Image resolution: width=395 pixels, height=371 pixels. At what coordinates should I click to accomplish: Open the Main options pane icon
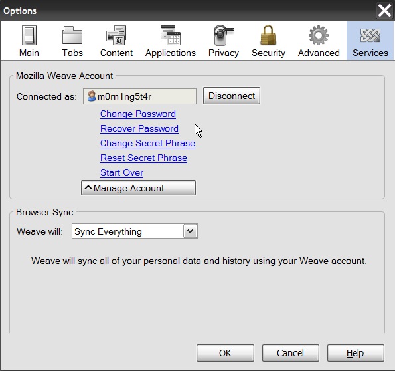click(29, 35)
